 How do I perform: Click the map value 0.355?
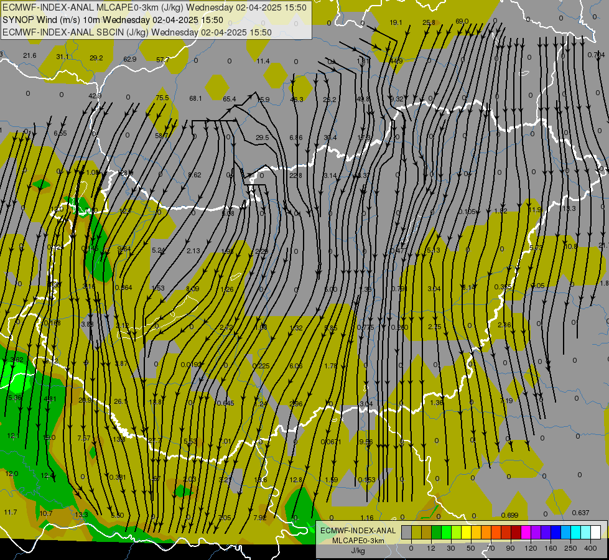click(503, 287)
